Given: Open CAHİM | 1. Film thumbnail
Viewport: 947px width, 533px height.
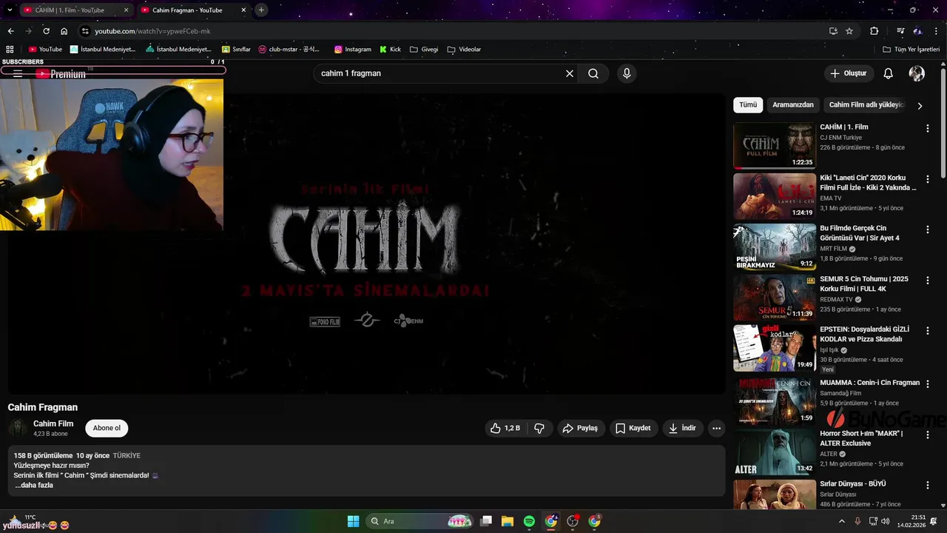Looking at the screenshot, I should click(x=774, y=145).
